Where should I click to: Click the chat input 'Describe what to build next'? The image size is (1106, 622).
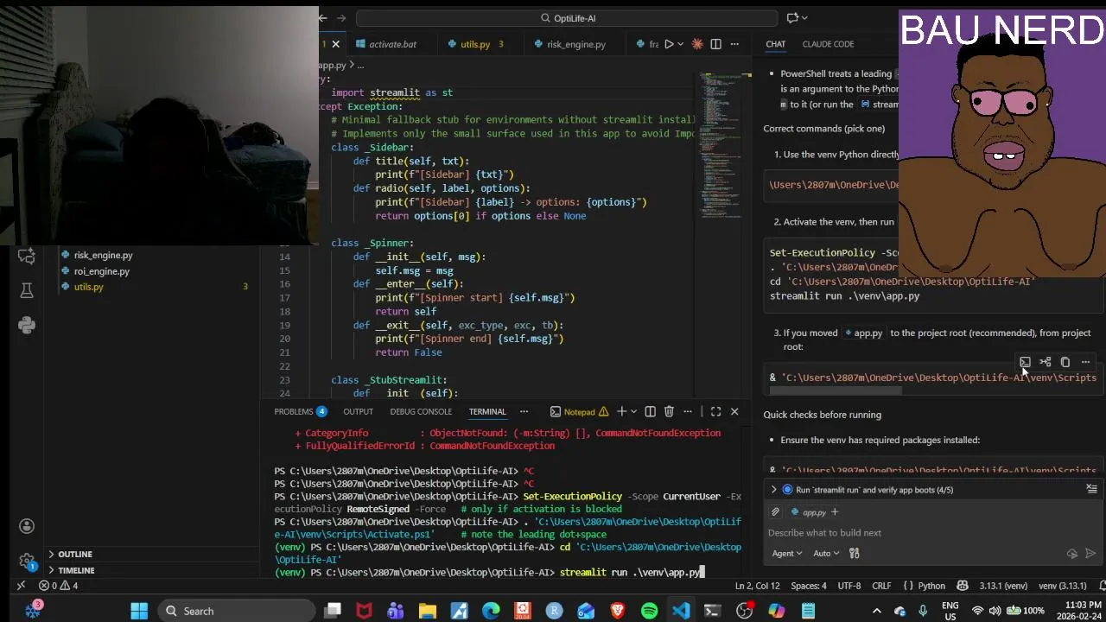(x=931, y=533)
